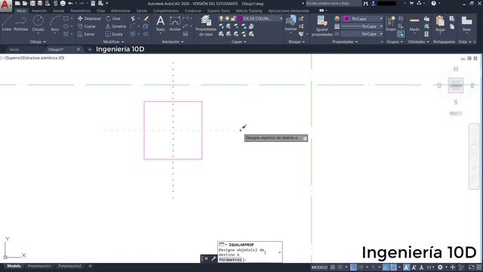Toggle MODELO space button in status bar

click(x=319, y=267)
